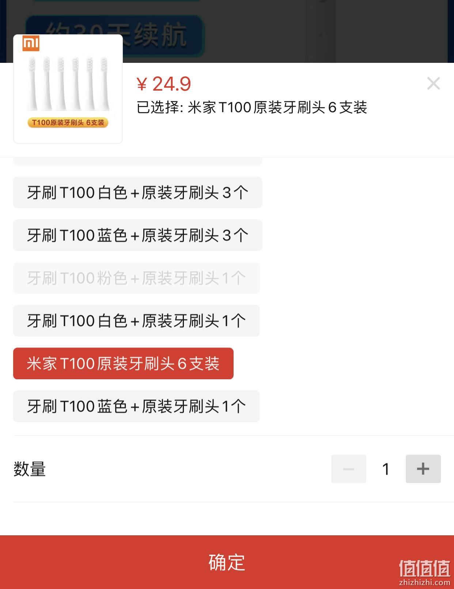Tap the ¥24.9 price text
Viewport: 454px width, 589px height.
tap(164, 84)
